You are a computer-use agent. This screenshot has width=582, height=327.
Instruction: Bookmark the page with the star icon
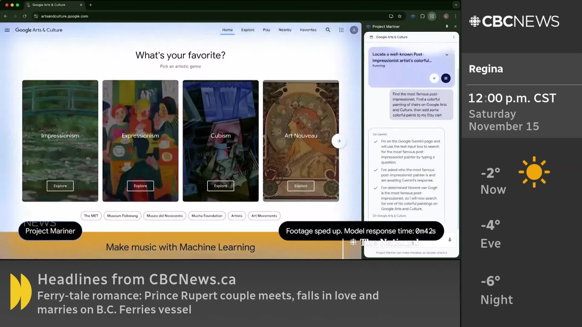tap(400, 16)
